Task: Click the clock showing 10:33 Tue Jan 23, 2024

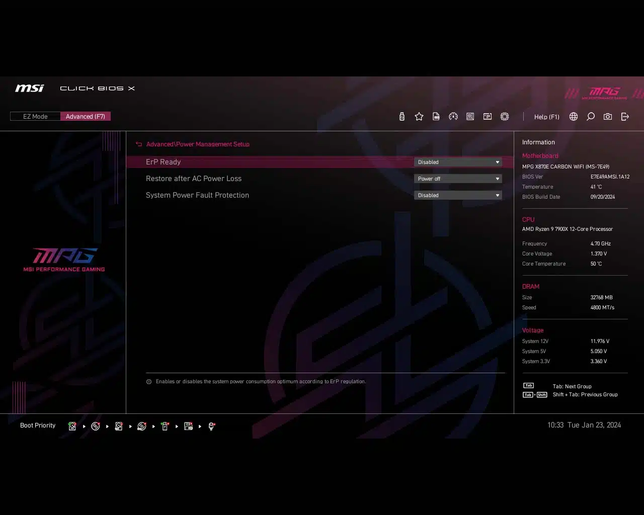Action: [x=584, y=425]
